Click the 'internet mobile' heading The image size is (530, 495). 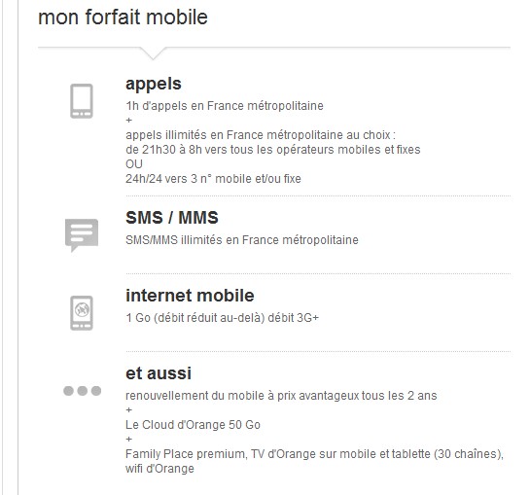[190, 296]
